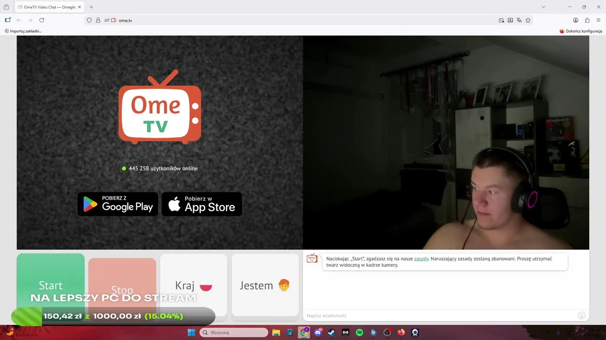The image size is (606, 340).
Task: Open the extensions puzzle icon
Action: pyautogui.click(x=587, y=20)
